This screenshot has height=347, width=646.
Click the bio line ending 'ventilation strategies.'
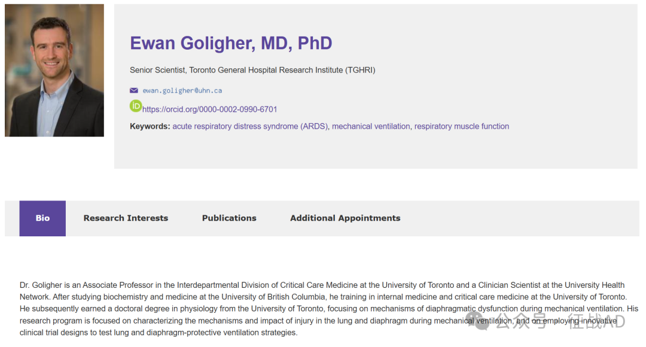(x=158, y=333)
